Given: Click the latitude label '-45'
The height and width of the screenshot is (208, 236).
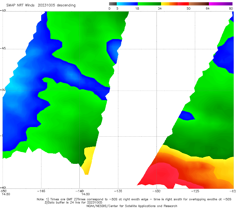Looking at the screenshot, I should 3,48.
